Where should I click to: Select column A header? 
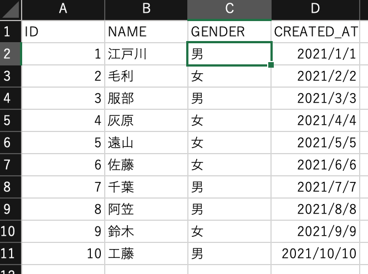[x=63, y=9]
